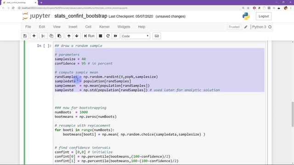The width and height of the screenshot is (294, 165).
Task: Click the 'np.random.choice(sampledata,samplesize)' line
Action: click(x=134, y=134)
